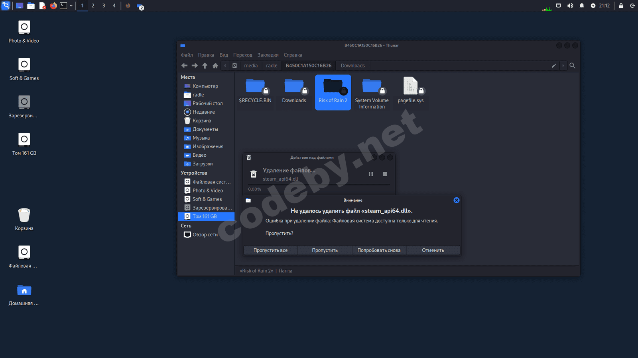Viewport: 638px width, 358px height.
Task: Launch the text editor from panel
Action: (x=42, y=6)
